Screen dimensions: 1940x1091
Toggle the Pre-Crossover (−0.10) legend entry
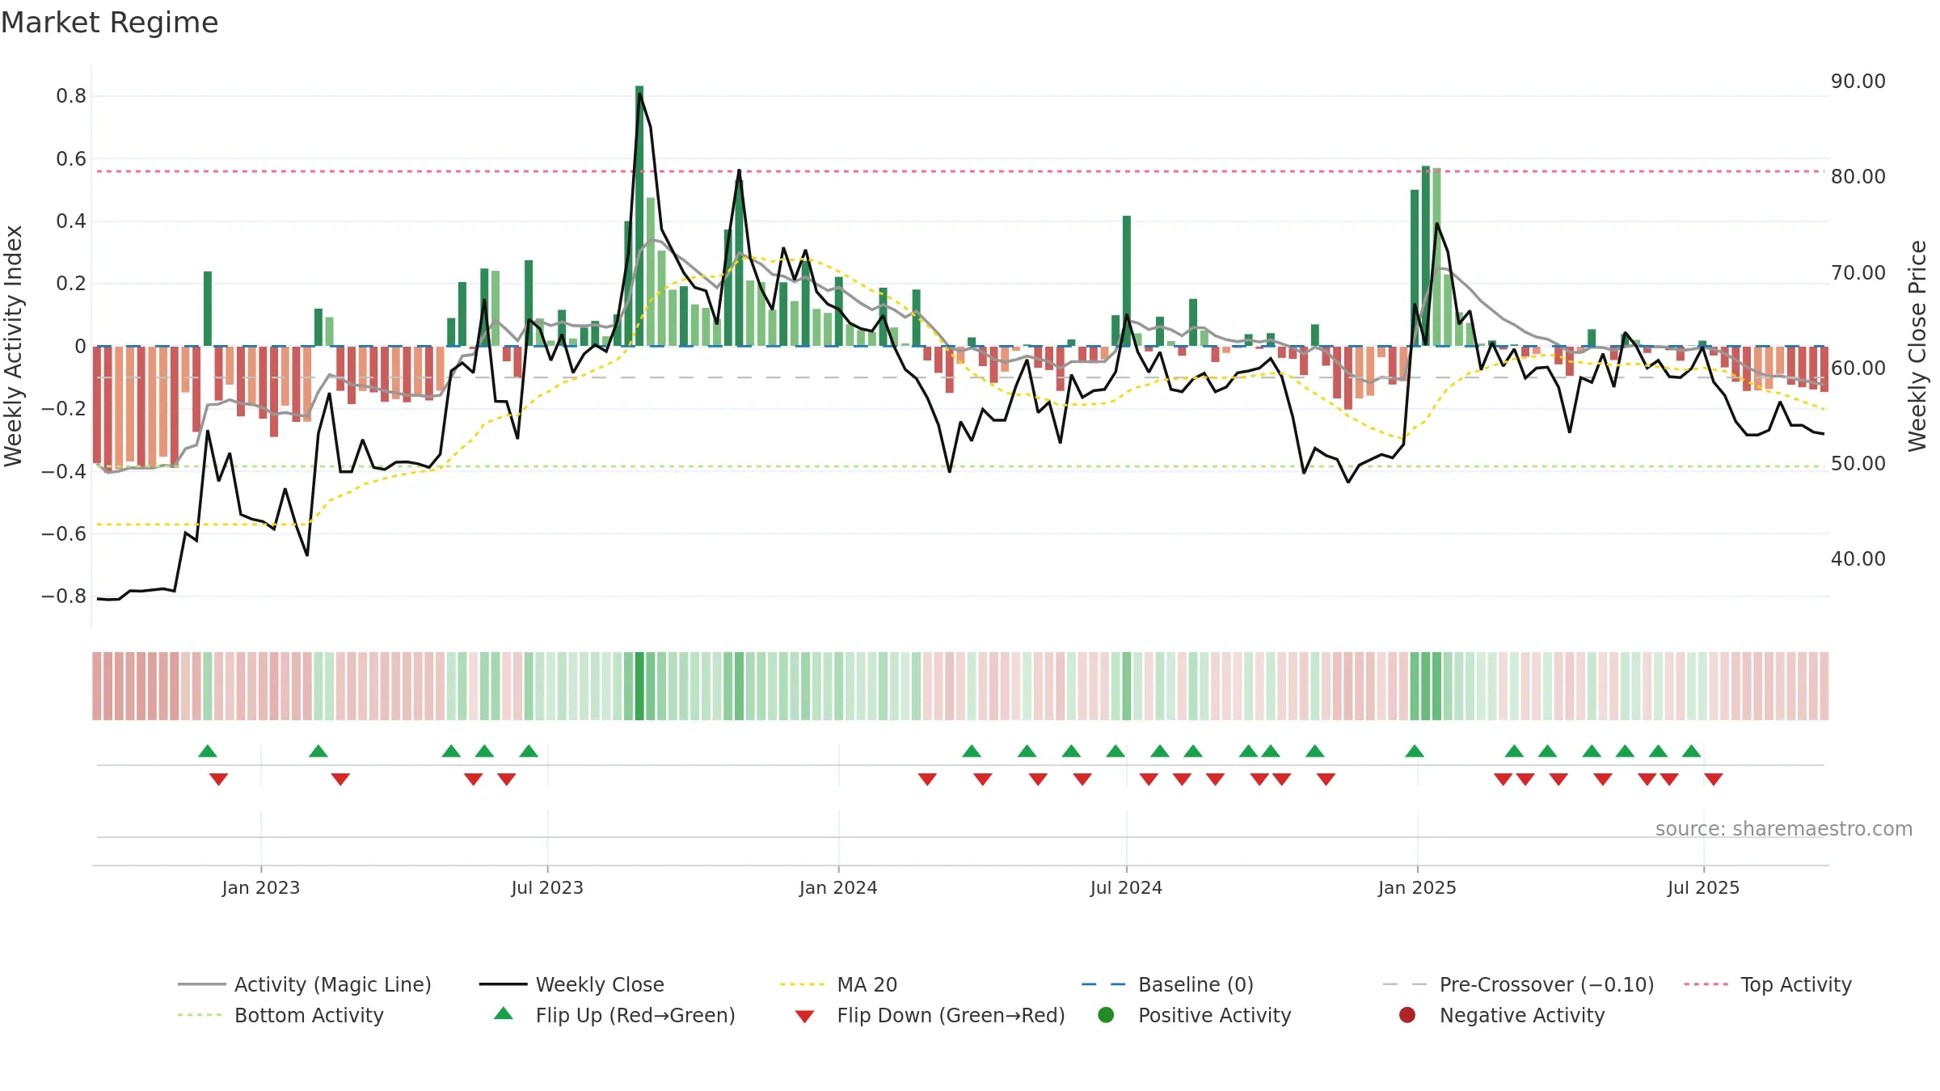tap(1519, 984)
